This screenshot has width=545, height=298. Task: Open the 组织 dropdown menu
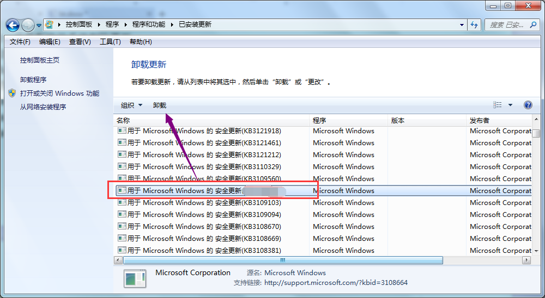(131, 105)
